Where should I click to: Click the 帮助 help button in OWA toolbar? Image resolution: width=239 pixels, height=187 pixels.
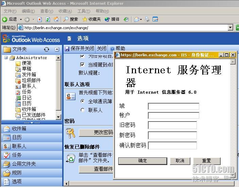pos(118,49)
